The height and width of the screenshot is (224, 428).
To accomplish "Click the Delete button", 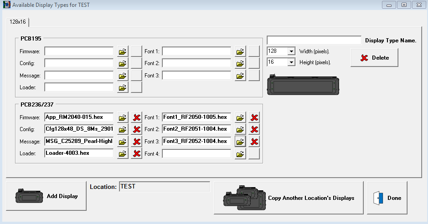I will coord(374,58).
